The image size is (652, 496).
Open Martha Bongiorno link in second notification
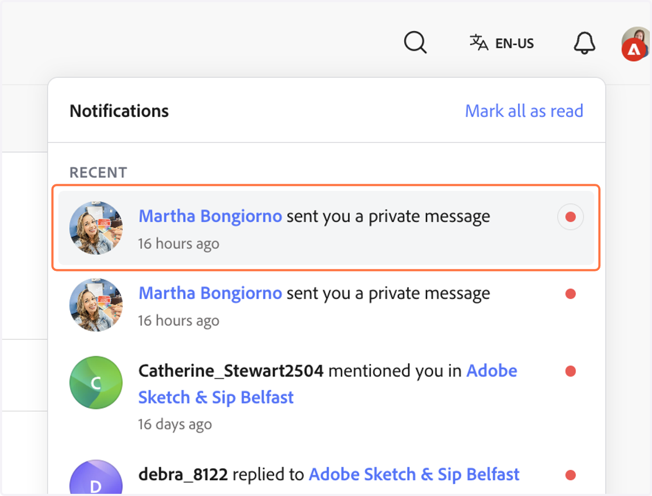pyautogui.click(x=210, y=293)
